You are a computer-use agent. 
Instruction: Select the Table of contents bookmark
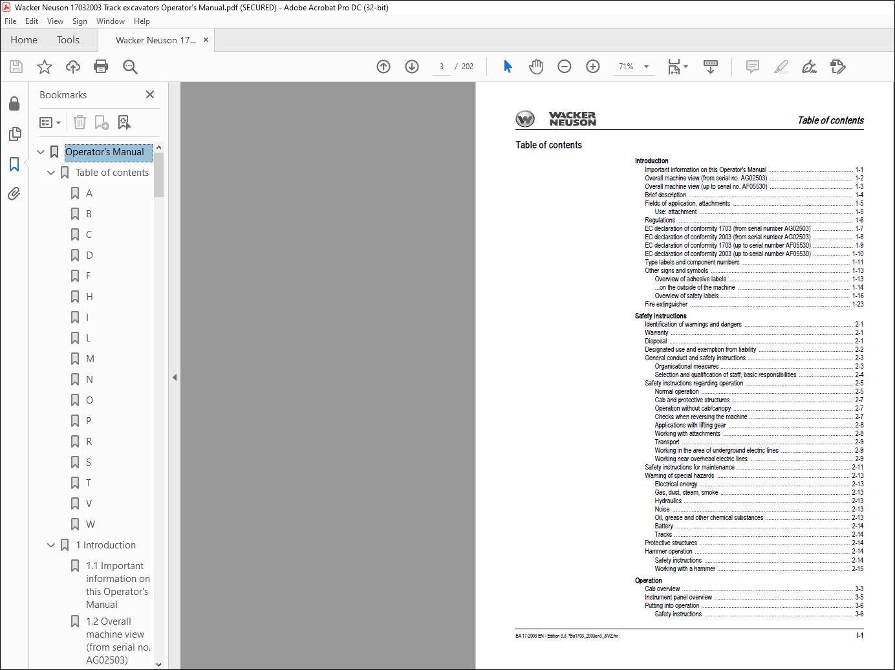(x=112, y=173)
